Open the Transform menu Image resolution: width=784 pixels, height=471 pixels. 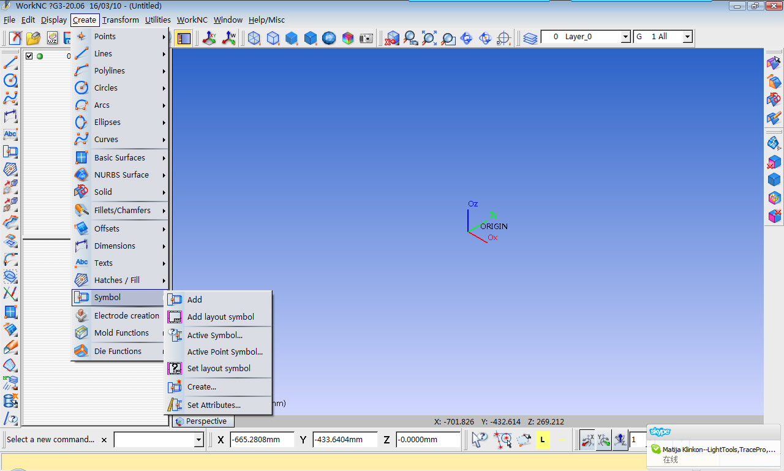121,20
